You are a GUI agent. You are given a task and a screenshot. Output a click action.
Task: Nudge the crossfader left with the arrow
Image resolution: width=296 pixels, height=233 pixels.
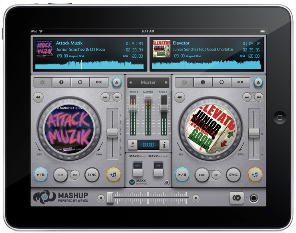point(101,198)
